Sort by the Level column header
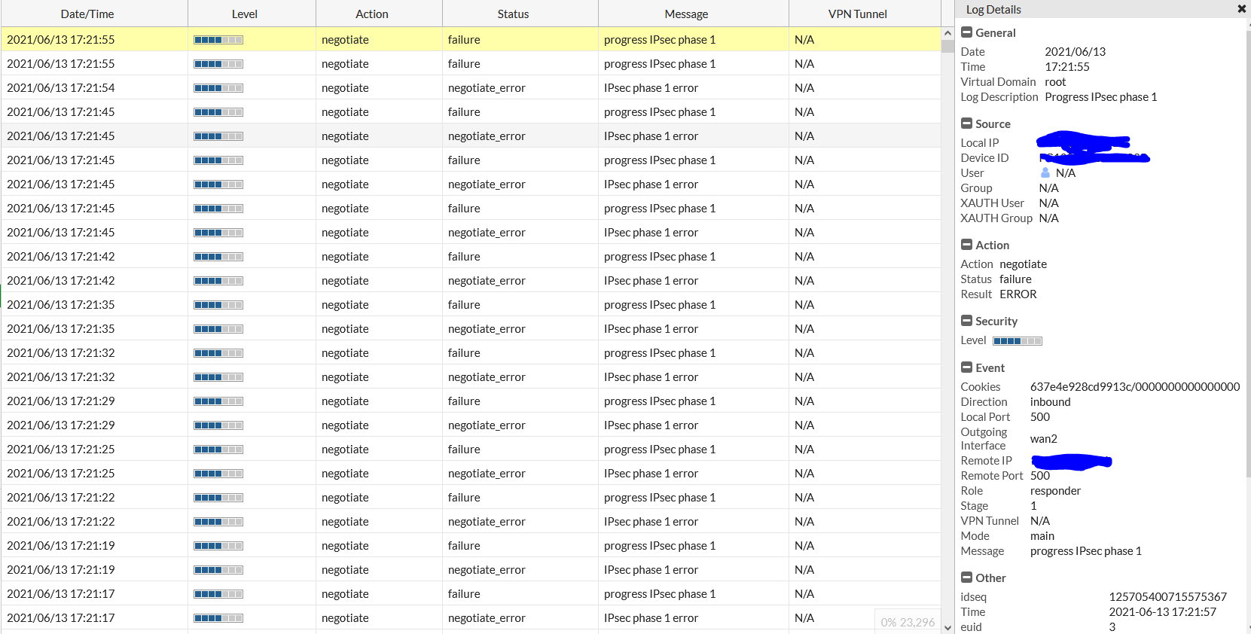 pos(244,14)
